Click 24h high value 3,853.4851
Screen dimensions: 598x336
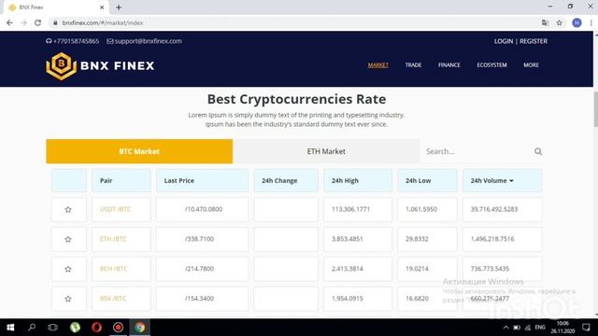point(347,239)
